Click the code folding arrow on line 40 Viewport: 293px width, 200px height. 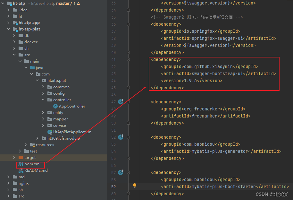128,52
